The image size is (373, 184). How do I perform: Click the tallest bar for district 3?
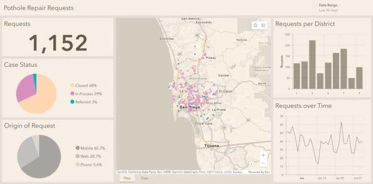(312, 64)
